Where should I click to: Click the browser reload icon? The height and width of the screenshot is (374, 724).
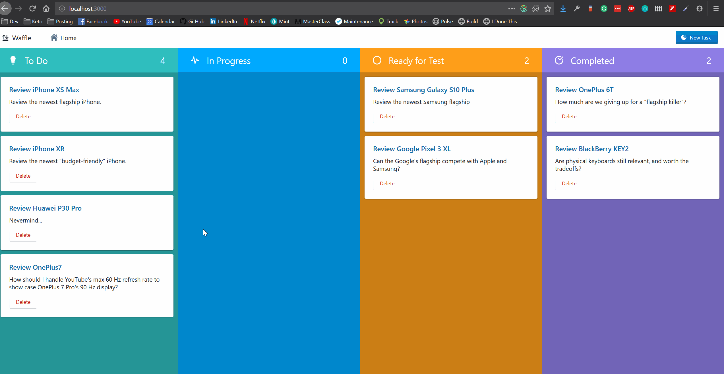tap(32, 9)
